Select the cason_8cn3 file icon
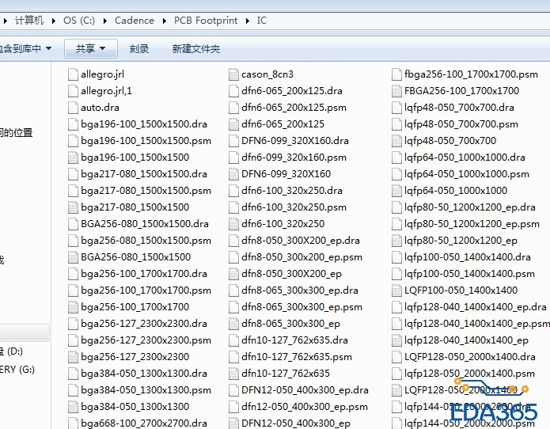 [x=233, y=74]
